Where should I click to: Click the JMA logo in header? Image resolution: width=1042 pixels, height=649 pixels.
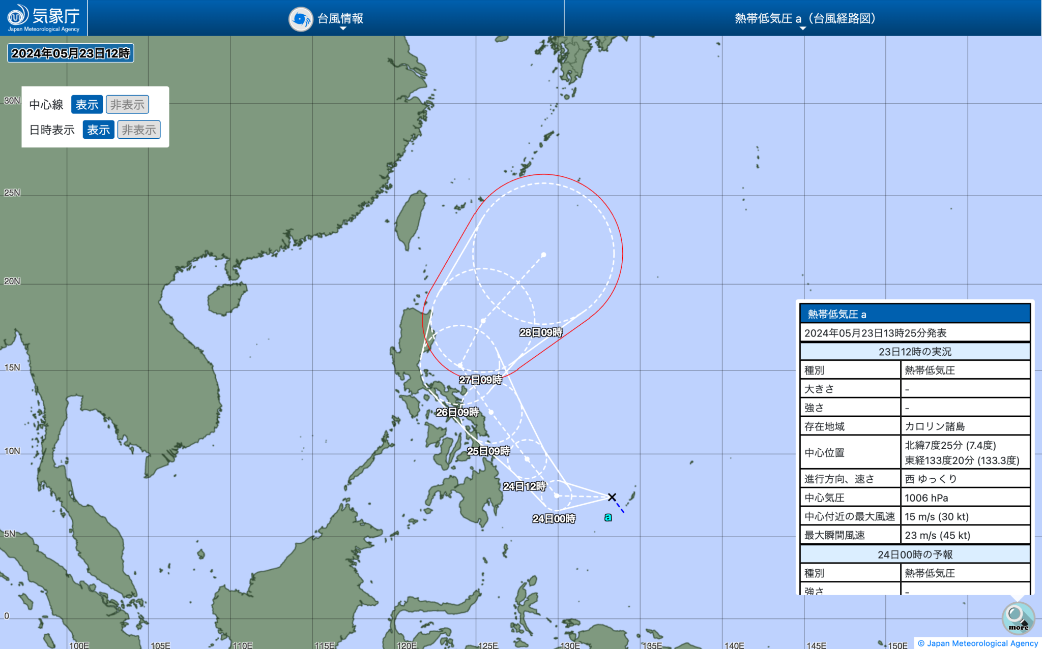(x=43, y=18)
